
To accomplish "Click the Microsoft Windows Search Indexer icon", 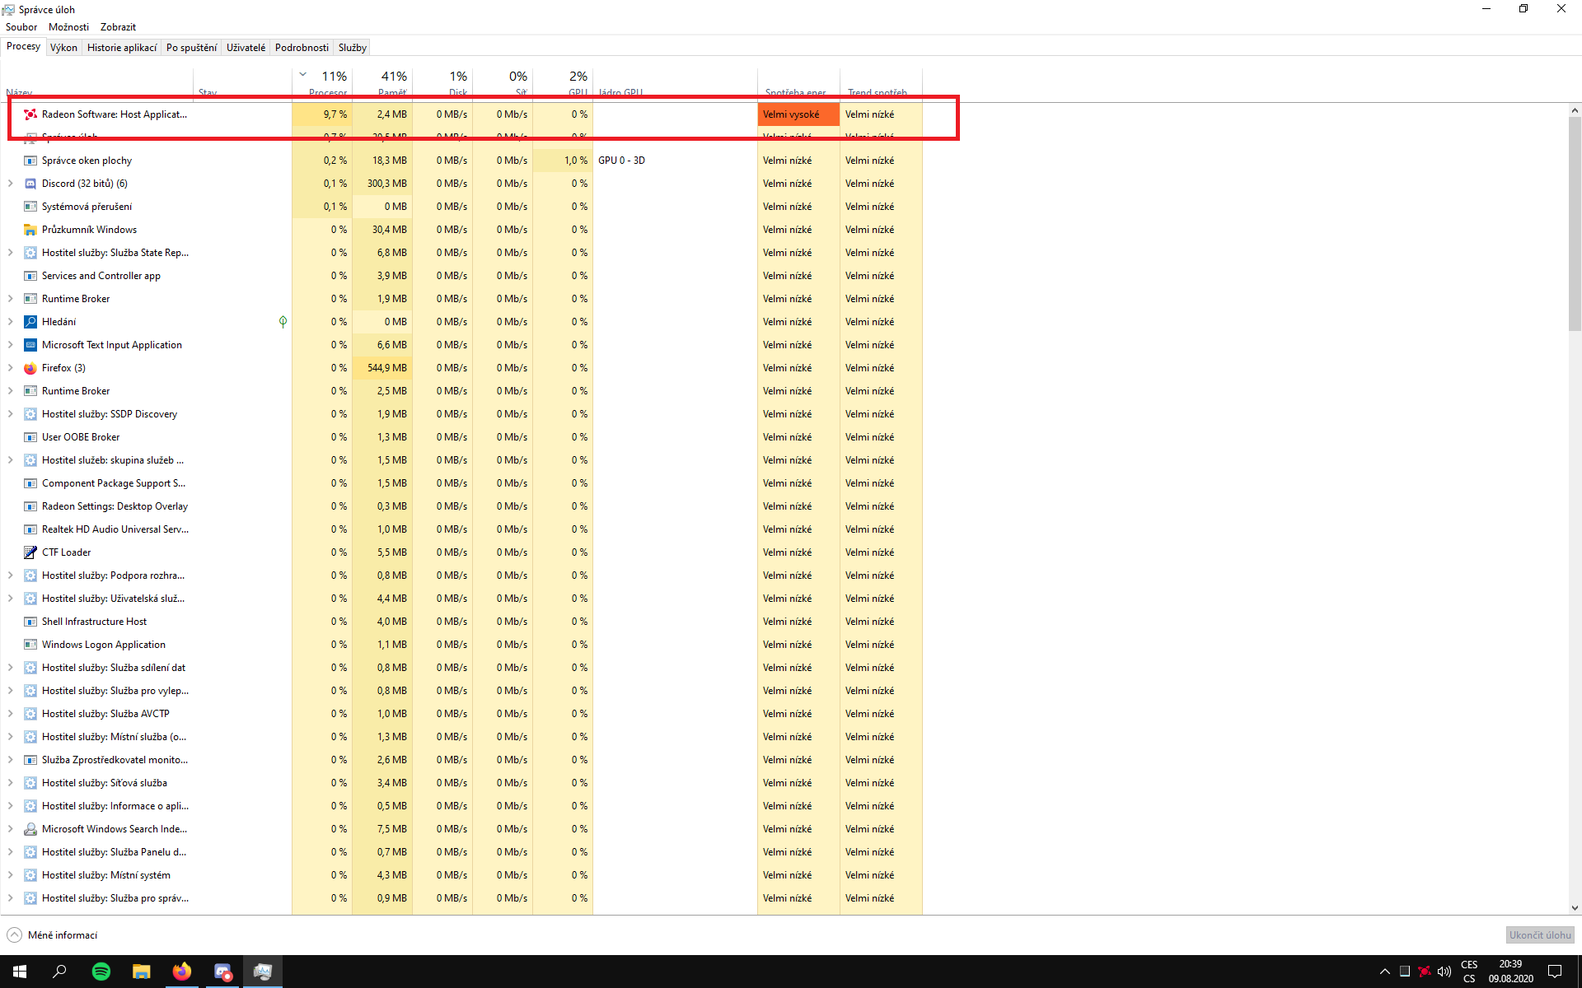I will [30, 829].
